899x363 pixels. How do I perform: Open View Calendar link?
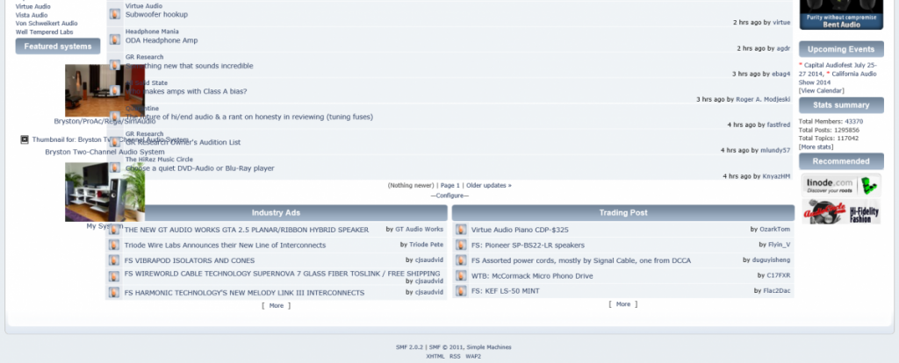pos(821,90)
